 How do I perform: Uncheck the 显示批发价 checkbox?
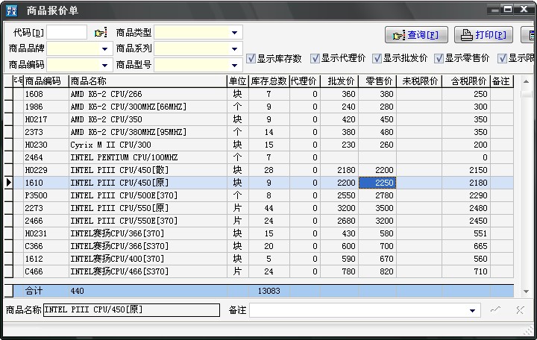pyautogui.click(x=377, y=58)
